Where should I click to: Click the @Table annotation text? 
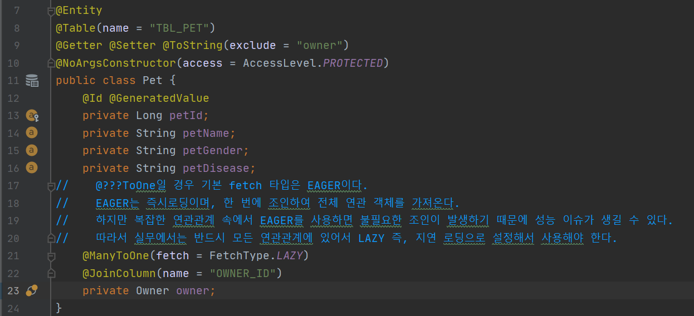click(x=76, y=28)
